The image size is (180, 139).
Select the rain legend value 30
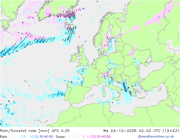[x=41, y=137]
